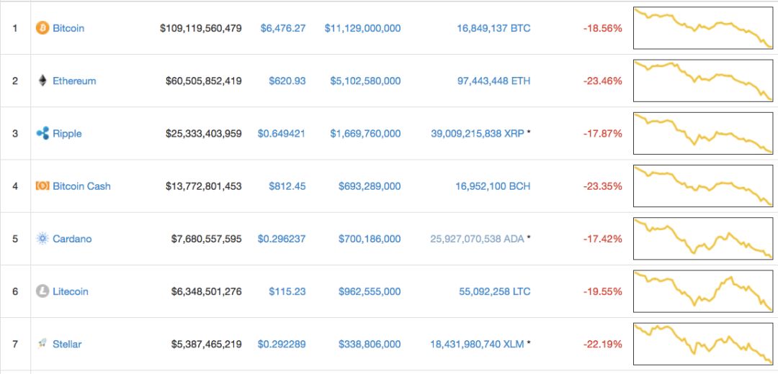Click the Litecoin logo icon

43,291
